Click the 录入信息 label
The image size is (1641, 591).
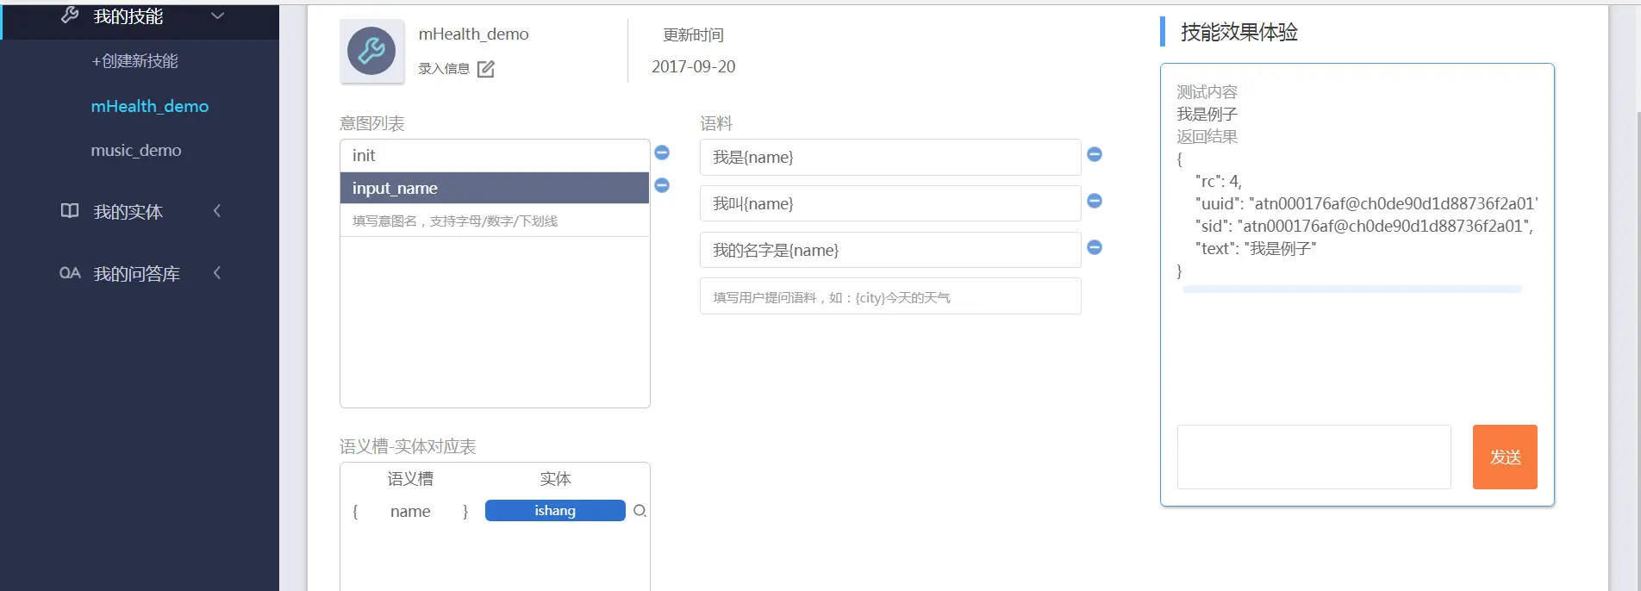click(x=444, y=69)
